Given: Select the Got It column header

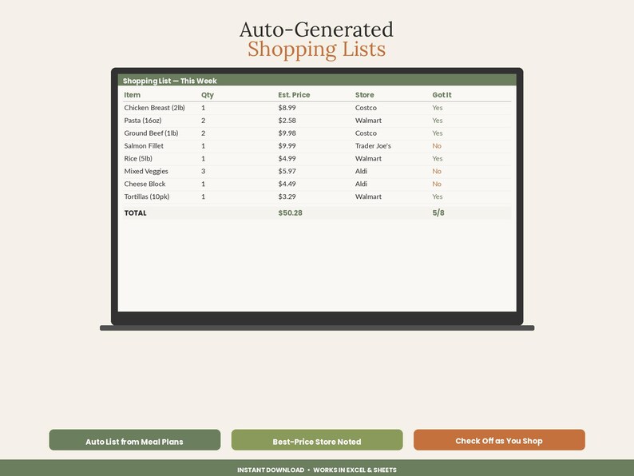Looking at the screenshot, I should [x=442, y=95].
